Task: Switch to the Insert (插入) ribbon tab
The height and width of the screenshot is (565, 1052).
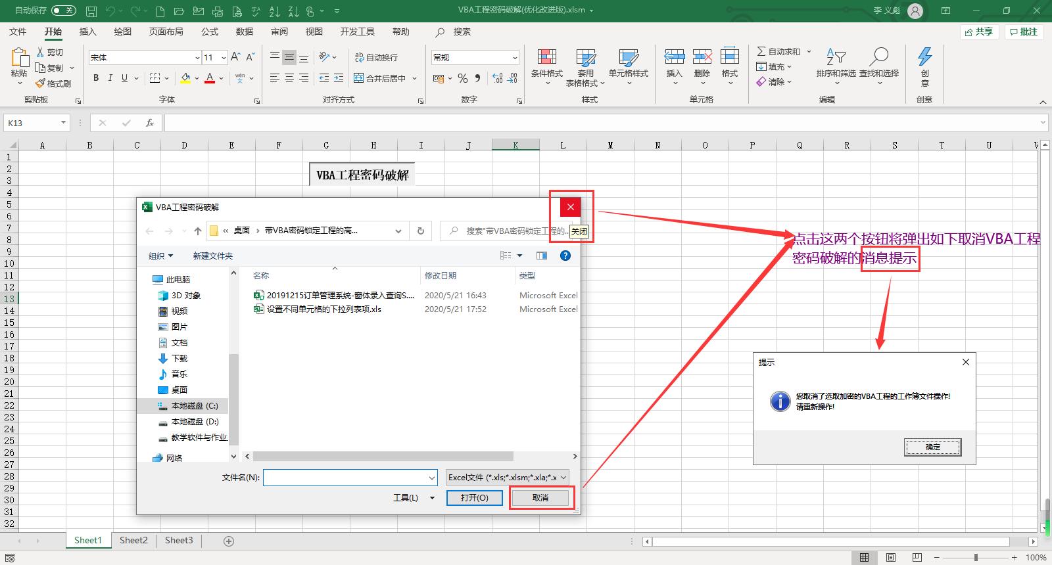Action: [x=87, y=32]
